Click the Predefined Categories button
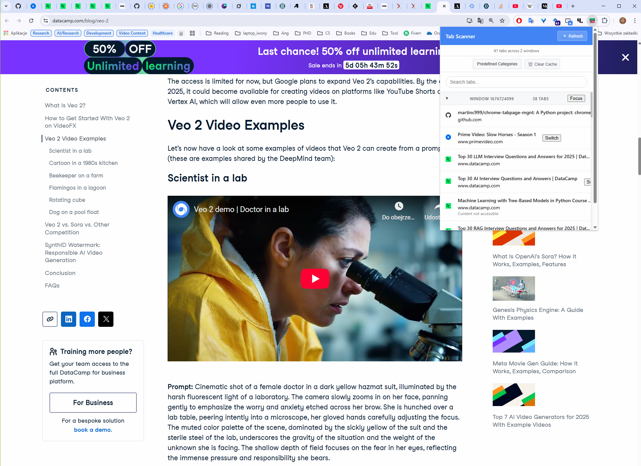The width and height of the screenshot is (641, 466). 497,64
